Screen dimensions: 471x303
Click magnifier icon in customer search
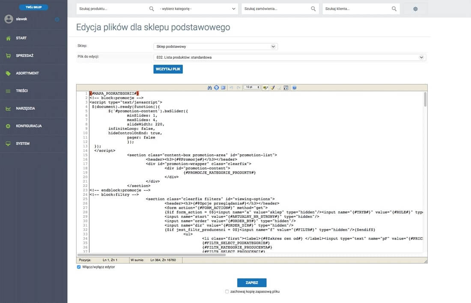(x=394, y=9)
